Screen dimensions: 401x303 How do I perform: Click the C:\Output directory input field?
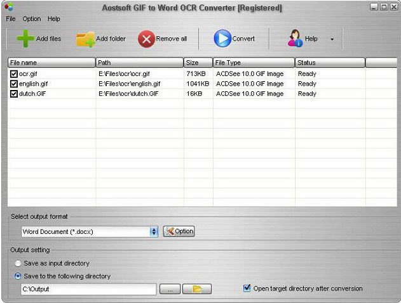(88, 289)
